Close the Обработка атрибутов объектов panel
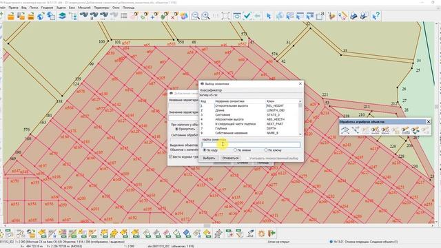441x248 pixels. coord(429,122)
